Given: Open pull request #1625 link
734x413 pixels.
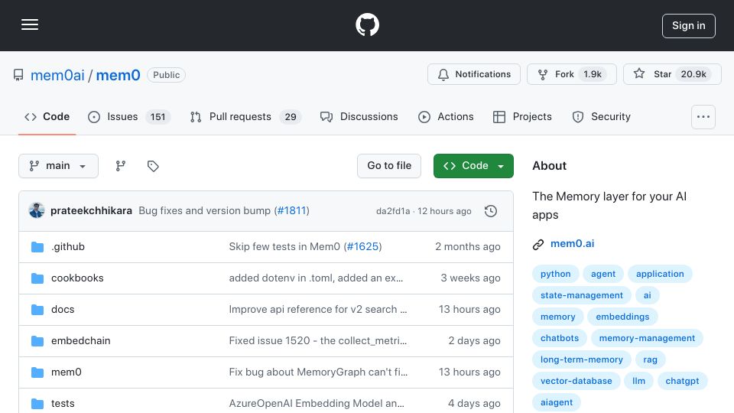Looking at the screenshot, I should [362, 247].
